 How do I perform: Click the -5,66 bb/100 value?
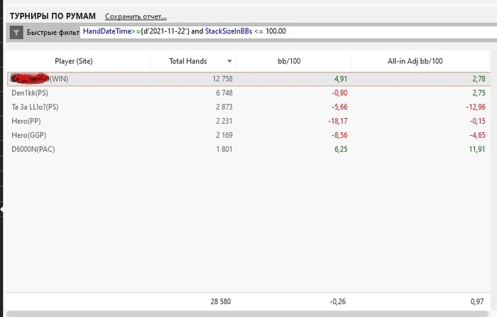tap(339, 107)
